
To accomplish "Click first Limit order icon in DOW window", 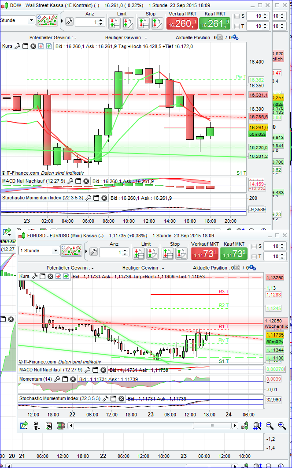I will click(114, 23).
